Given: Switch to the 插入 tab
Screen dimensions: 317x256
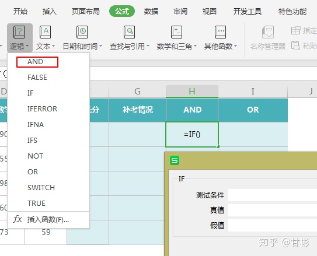Looking at the screenshot, I should point(49,11).
